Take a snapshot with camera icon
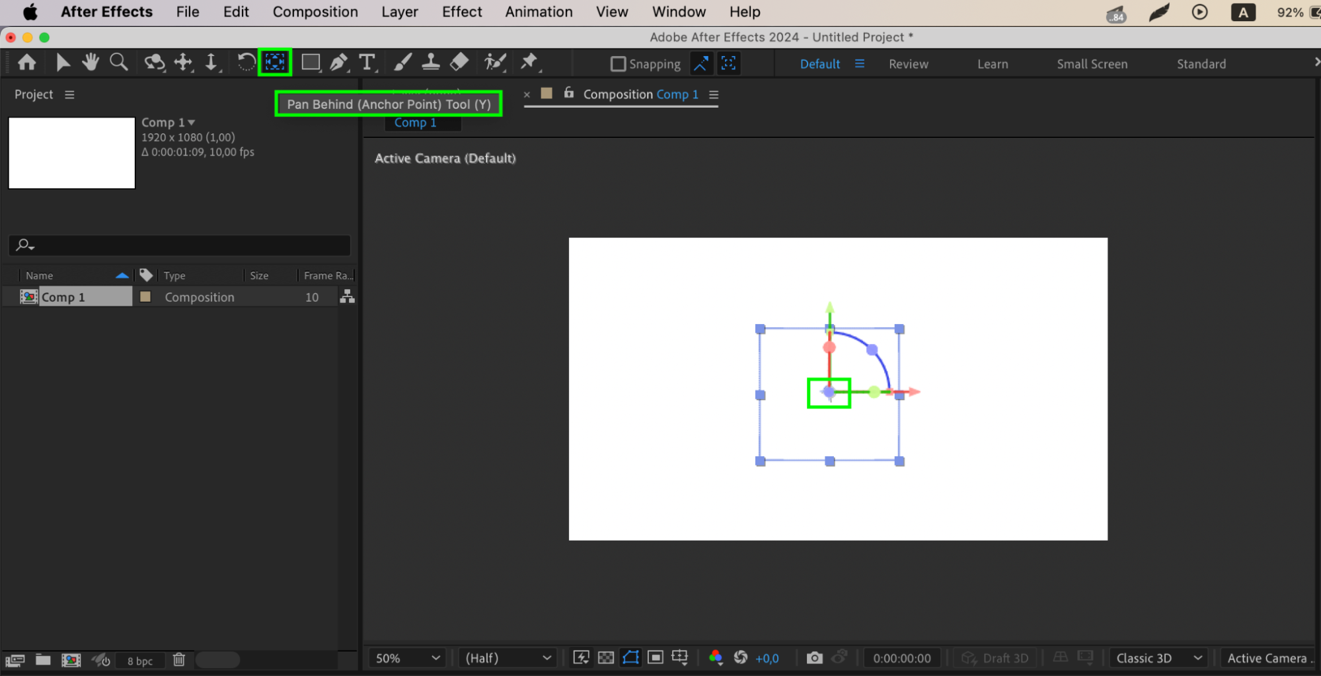 click(x=814, y=658)
